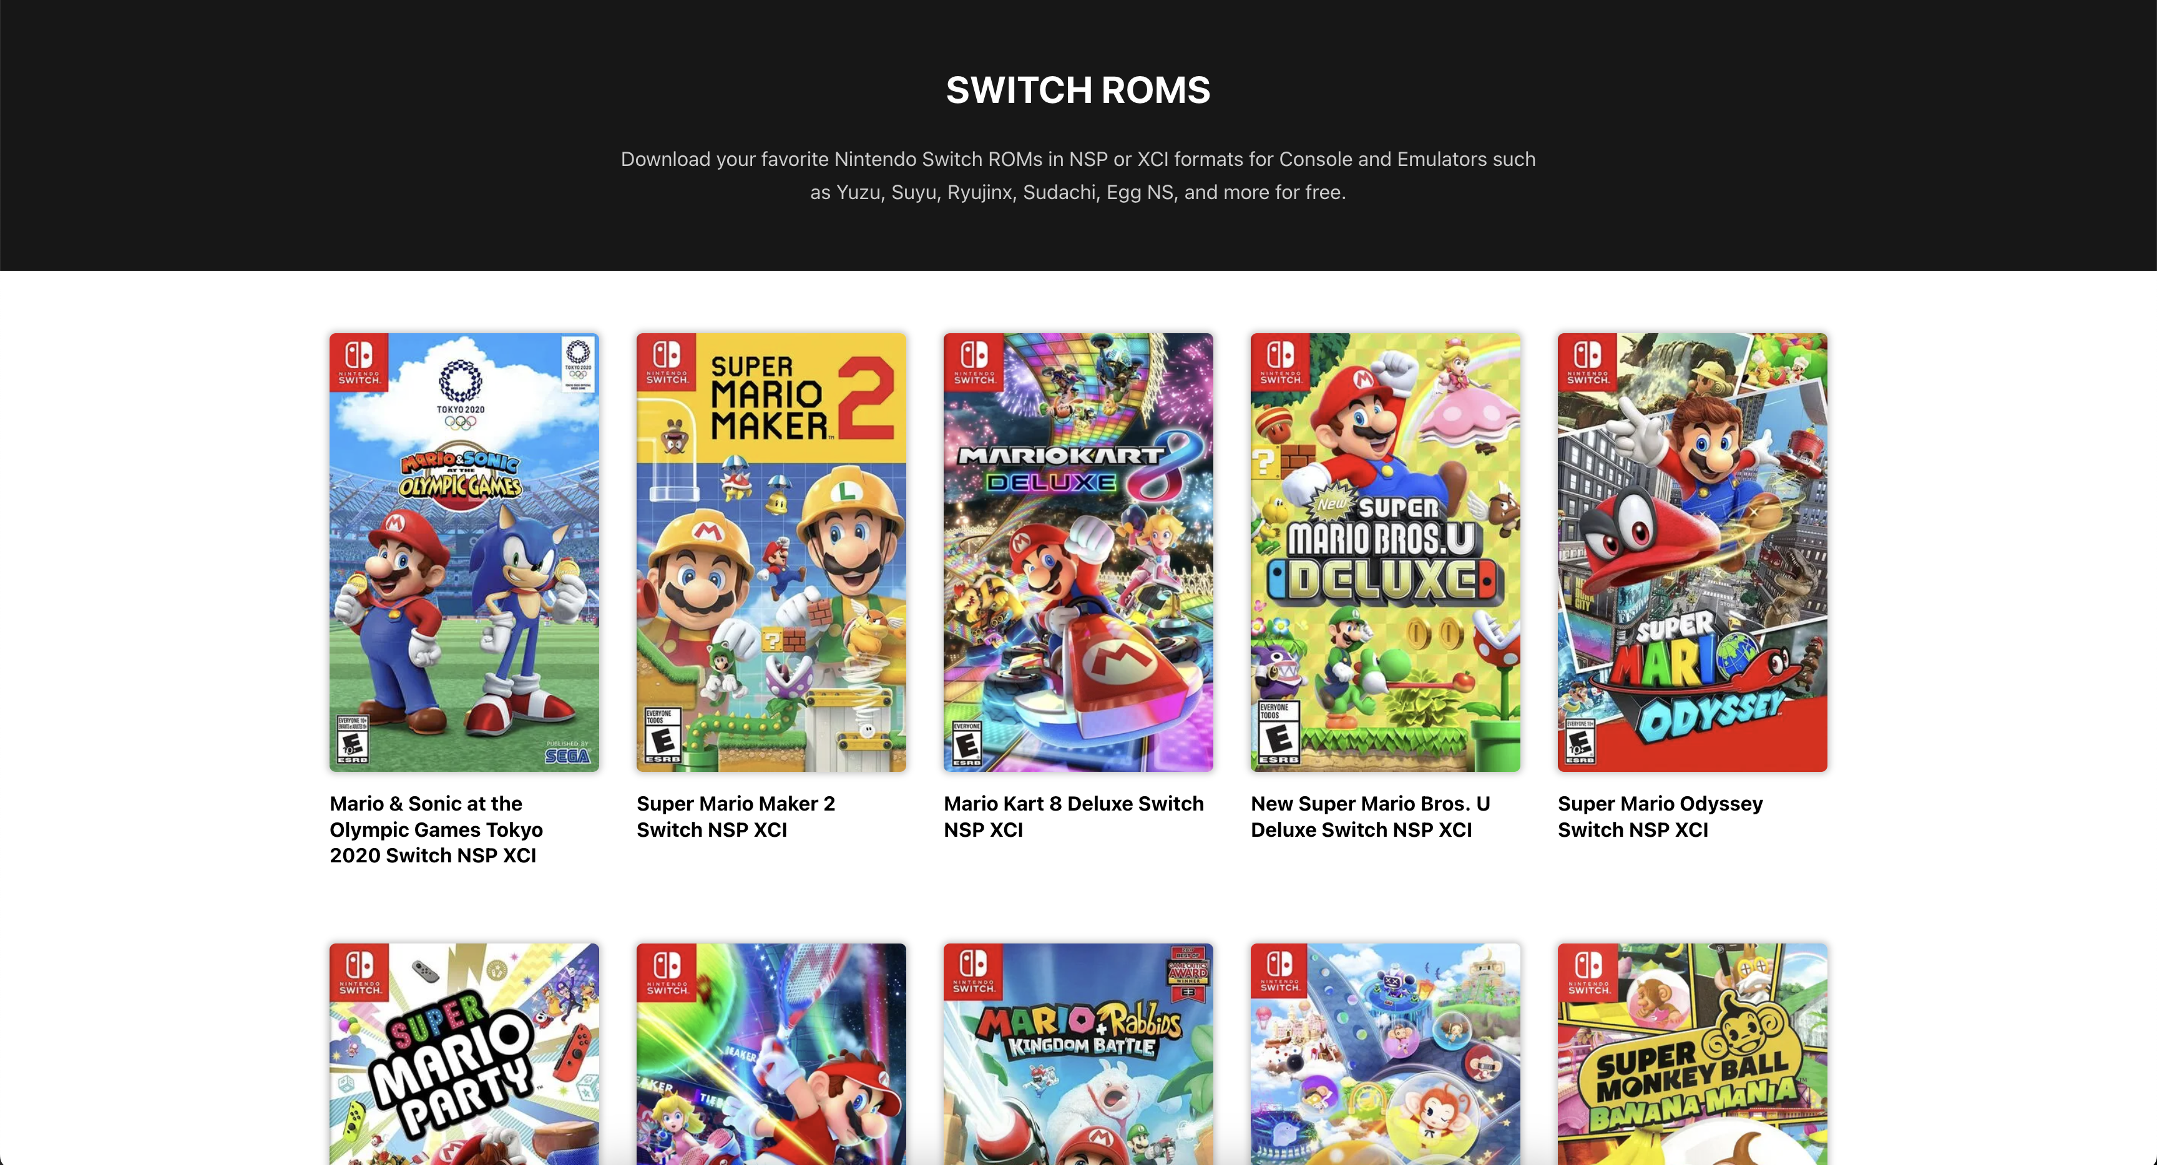This screenshot has height=1165, width=2157.
Task: Click the Download your favorite Nintendo Switch ROMs description
Action: tap(1078, 176)
